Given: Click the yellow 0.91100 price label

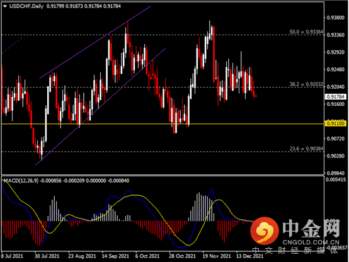Looking at the screenshot, I should coord(335,123).
